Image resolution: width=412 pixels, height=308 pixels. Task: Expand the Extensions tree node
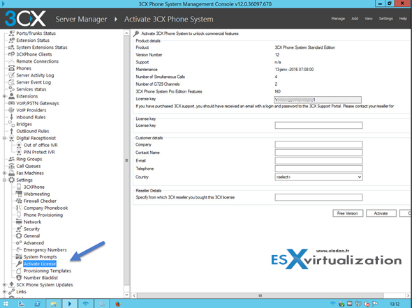(4, 96)
